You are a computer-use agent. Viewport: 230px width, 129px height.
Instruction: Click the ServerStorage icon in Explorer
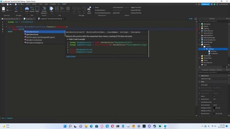click(202, 42)
